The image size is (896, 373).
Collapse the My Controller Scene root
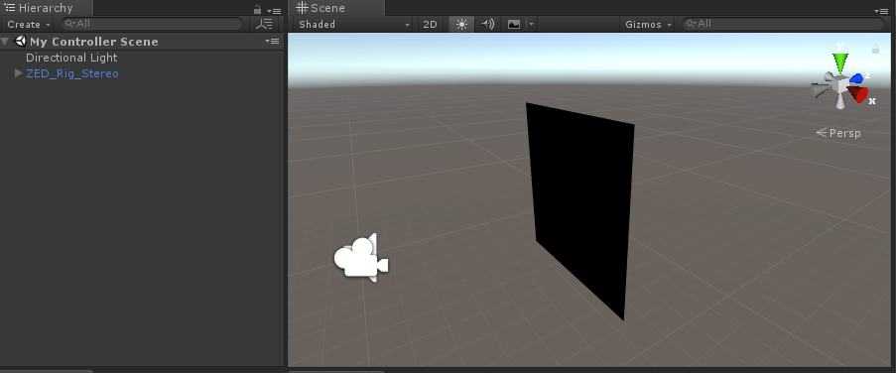pos(6,41)
